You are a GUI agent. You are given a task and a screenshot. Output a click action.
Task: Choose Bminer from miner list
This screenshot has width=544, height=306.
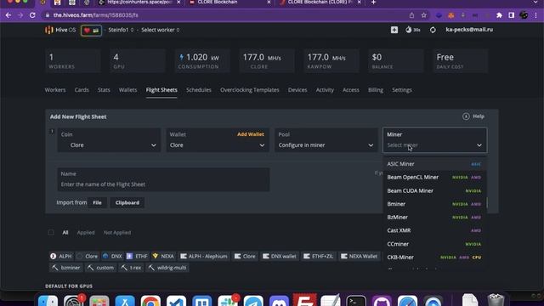pyautogui.click(x=434, y=204)
